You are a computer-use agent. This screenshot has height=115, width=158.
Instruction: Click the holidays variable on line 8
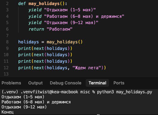[x=28, y=42]
